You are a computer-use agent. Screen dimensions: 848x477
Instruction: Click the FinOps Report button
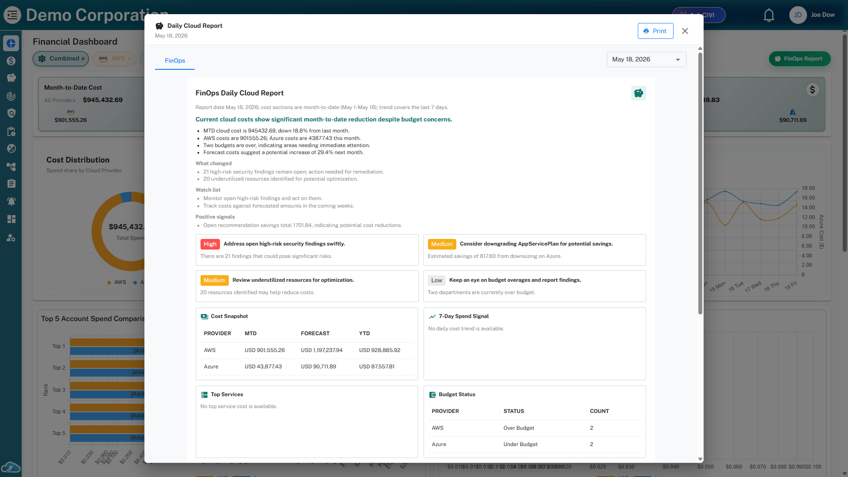tap(799, 59)
